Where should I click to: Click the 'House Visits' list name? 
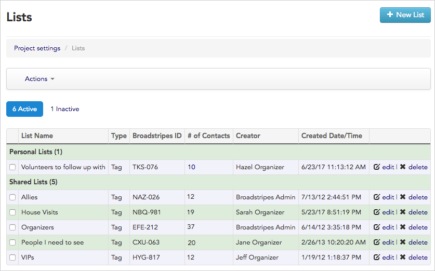(x=39, y=212)
